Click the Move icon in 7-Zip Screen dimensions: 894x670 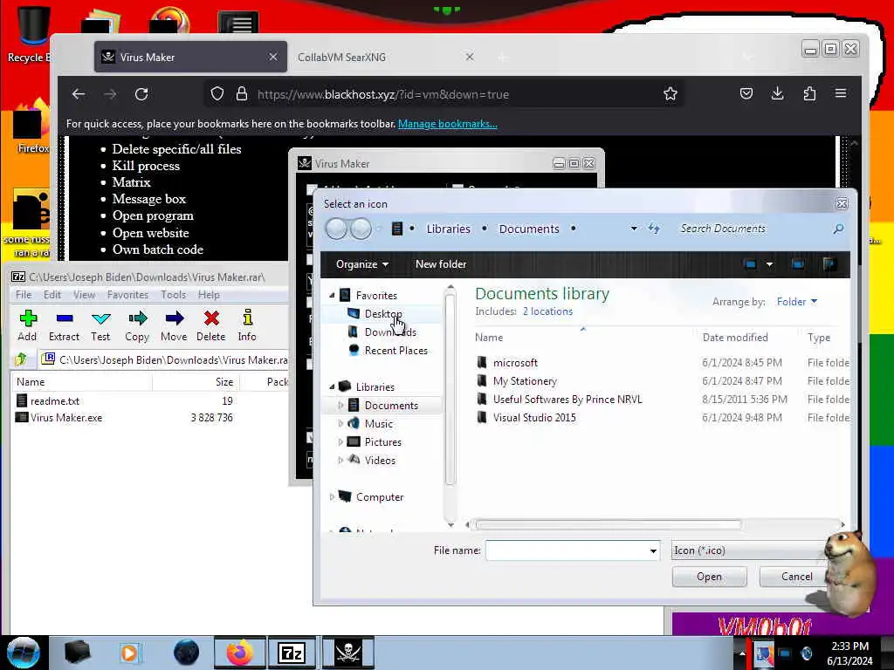pos(174,318)
